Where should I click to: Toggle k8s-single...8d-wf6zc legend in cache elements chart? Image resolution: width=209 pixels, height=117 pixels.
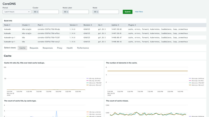196,81
